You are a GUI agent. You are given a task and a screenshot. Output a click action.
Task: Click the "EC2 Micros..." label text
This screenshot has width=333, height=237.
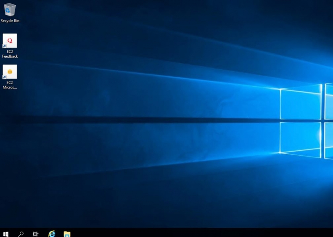10,85
